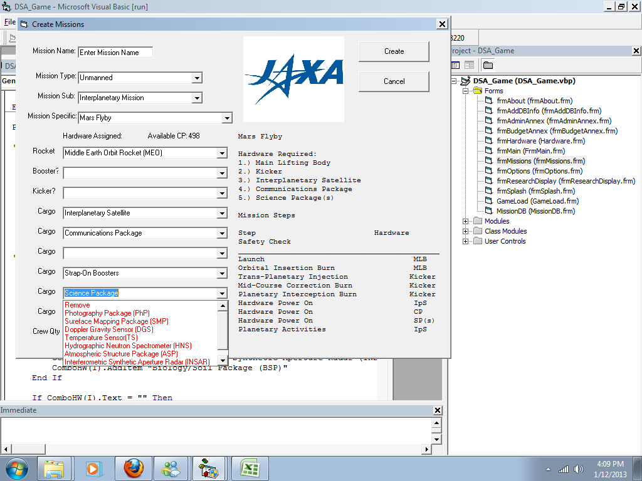Click the JAXA logo image
This screenshot has height=481, width=642.
point(293,80)
